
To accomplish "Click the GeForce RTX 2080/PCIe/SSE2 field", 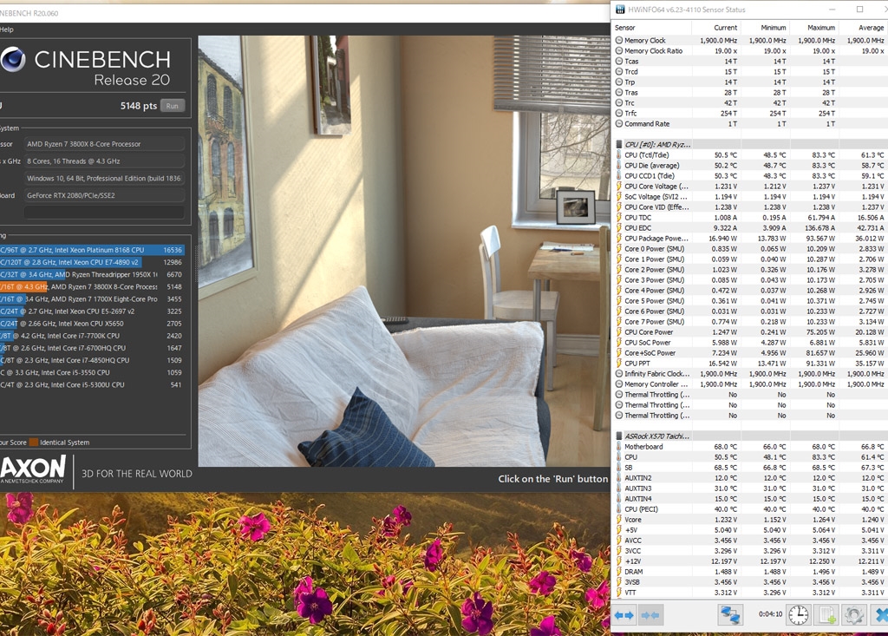I will point(104,195).
